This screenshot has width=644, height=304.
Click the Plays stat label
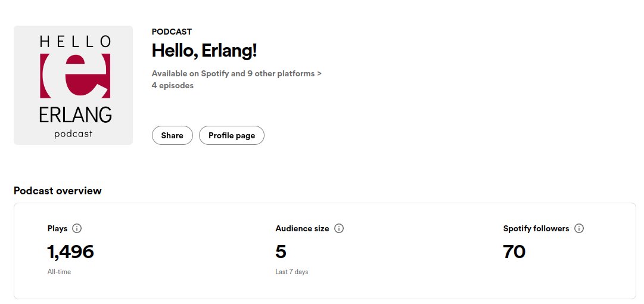58,228
